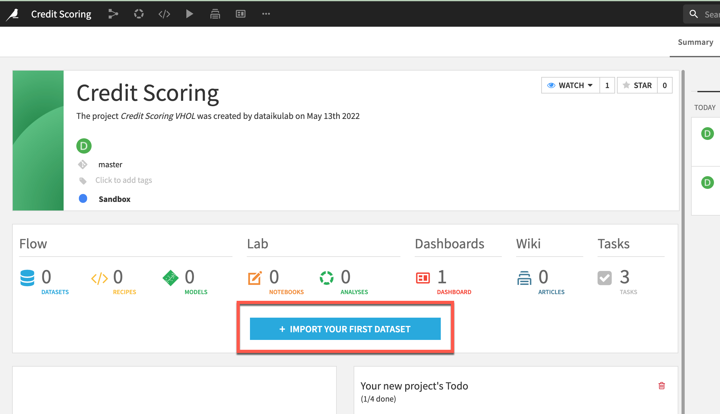
Task: Open the Lab analyses circle icon in navbar
Action: [x=139, y=14]
